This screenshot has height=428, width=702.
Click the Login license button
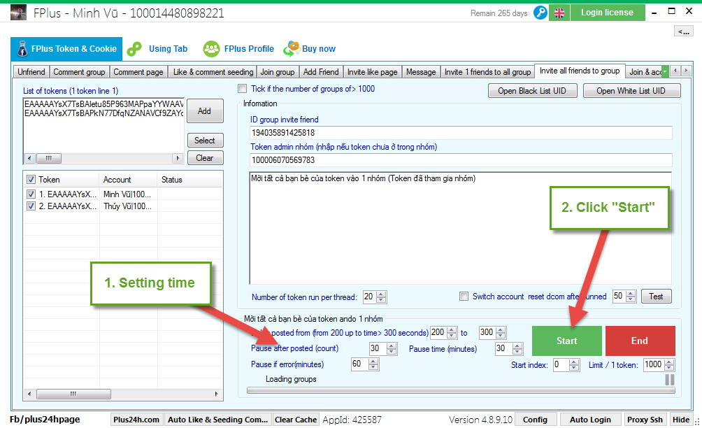pos(608,13)
